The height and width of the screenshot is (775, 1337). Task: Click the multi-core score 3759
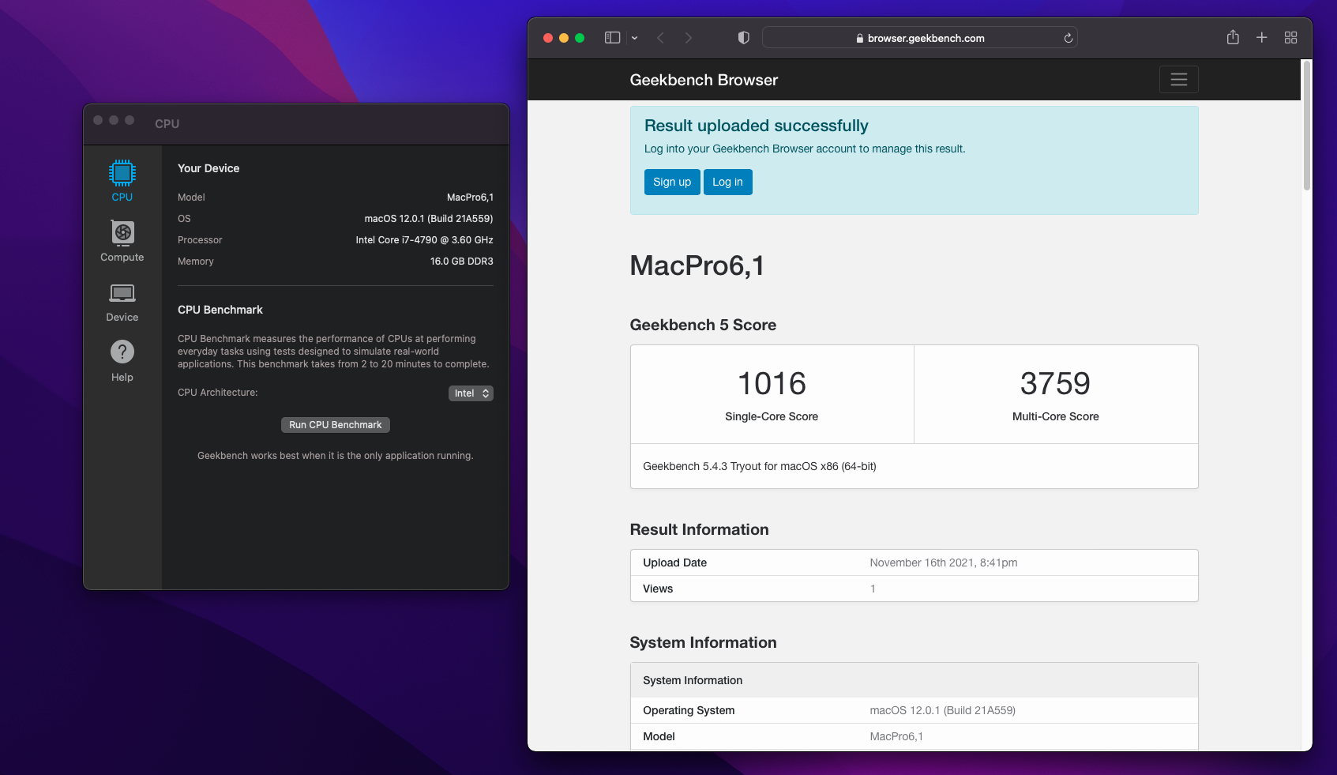point(1055,384)
